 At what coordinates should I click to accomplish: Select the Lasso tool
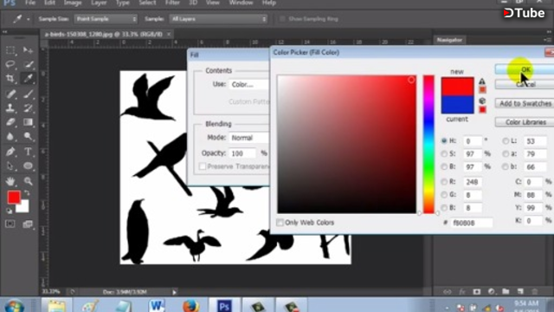tap(10, 64)
